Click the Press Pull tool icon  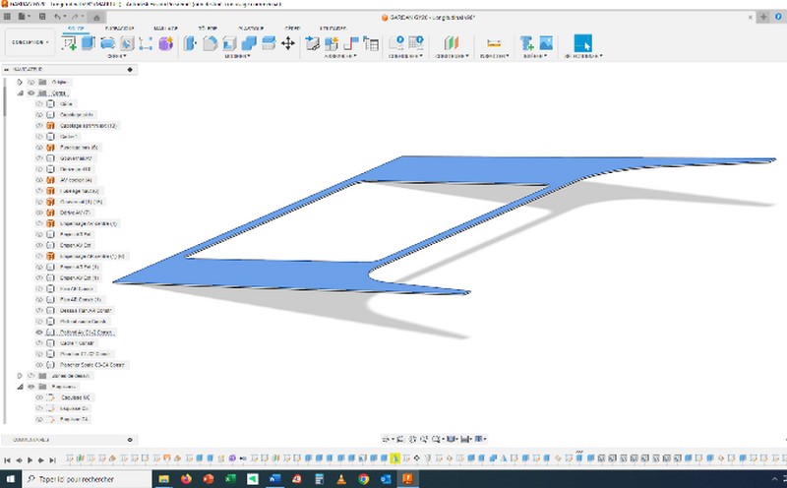click(190, 42)
